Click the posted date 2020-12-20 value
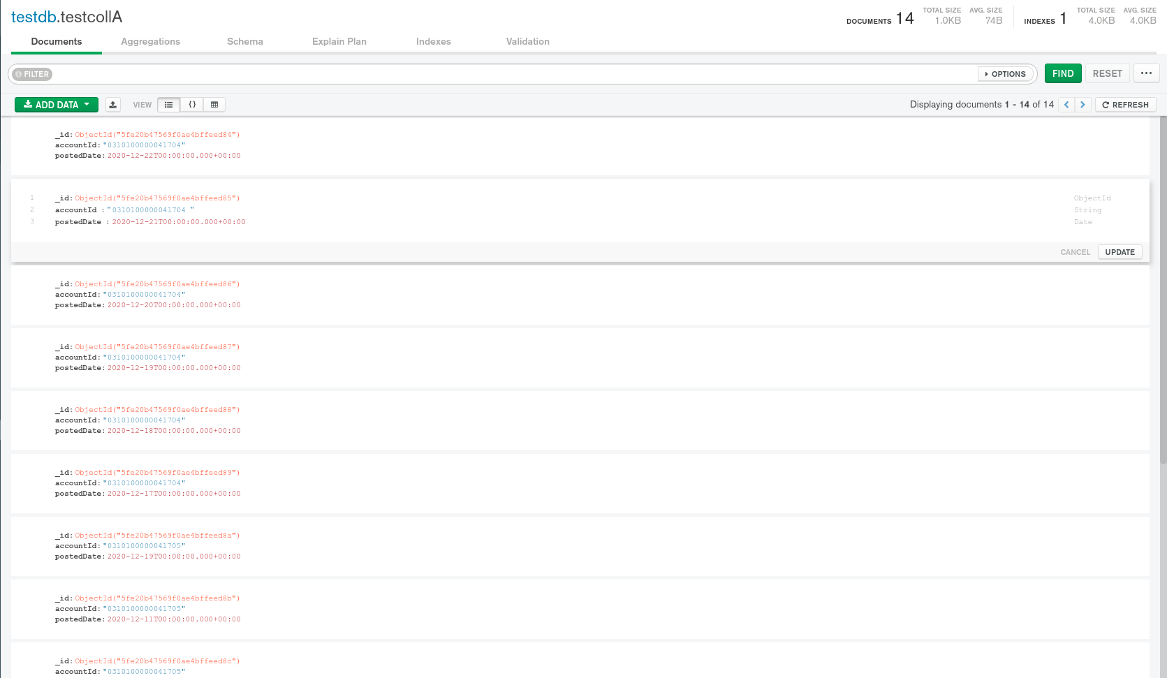The height and width of the screenshot is (678, 1167). pyautogui.click(x=174, y=305)
